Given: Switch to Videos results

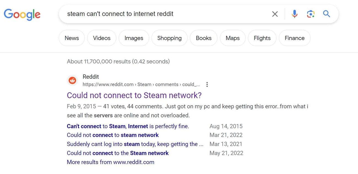Looking at the screenshot, I should click(x=102, y=38).
